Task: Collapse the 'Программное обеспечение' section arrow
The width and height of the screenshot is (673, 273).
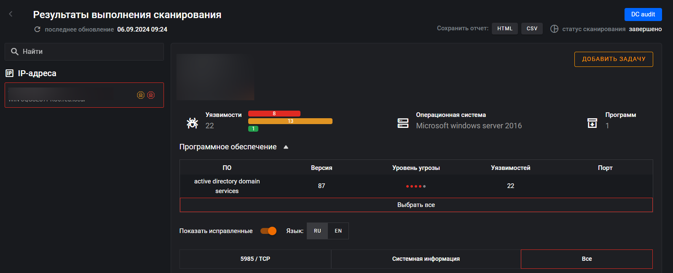Action: pyautogui.click(x=286, y=147)
